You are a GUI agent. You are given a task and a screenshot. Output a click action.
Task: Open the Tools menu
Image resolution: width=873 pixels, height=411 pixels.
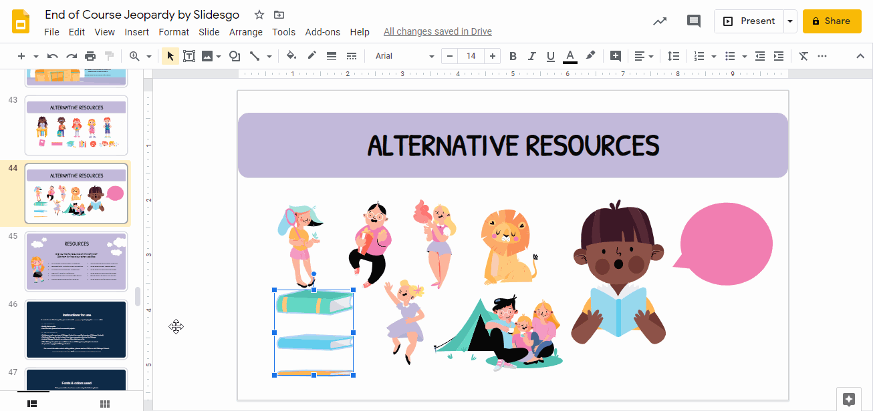[284, 32]
